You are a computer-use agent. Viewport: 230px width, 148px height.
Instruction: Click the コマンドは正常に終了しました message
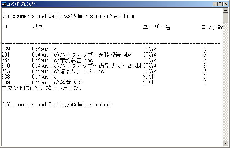click(42, 88)
